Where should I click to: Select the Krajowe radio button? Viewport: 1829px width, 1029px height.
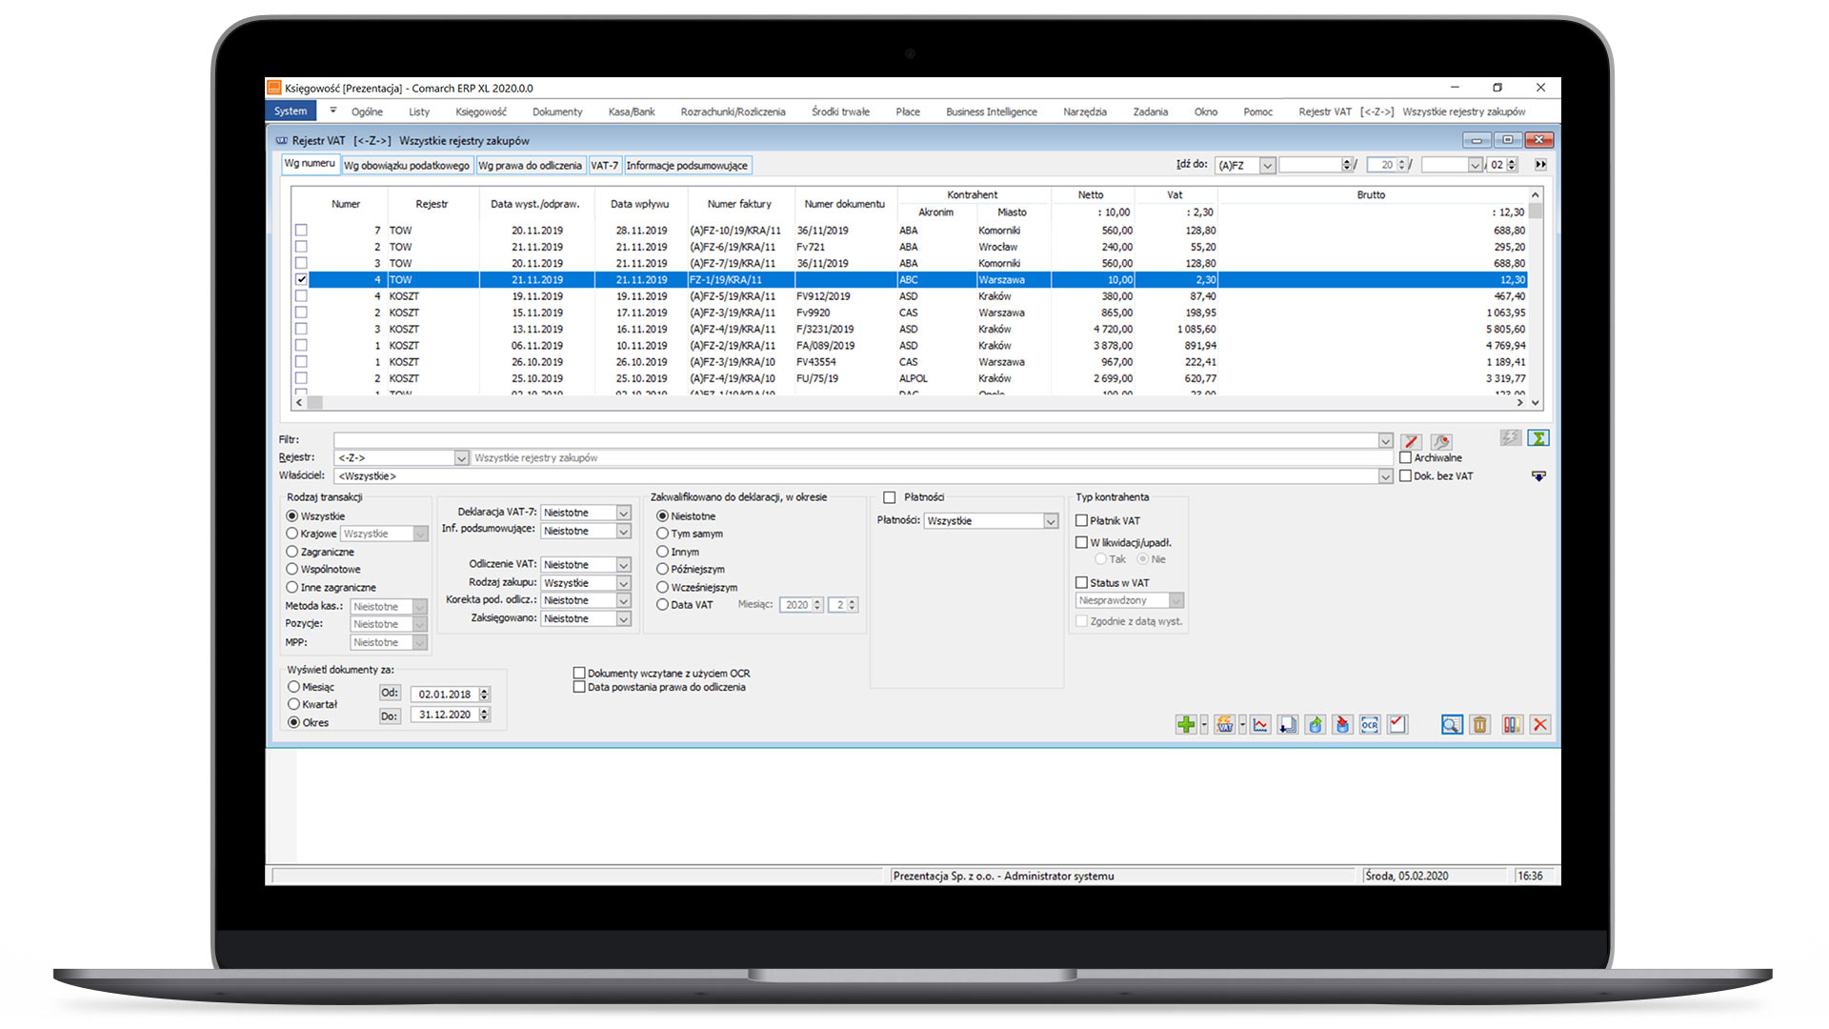click(x=292, y=533)
